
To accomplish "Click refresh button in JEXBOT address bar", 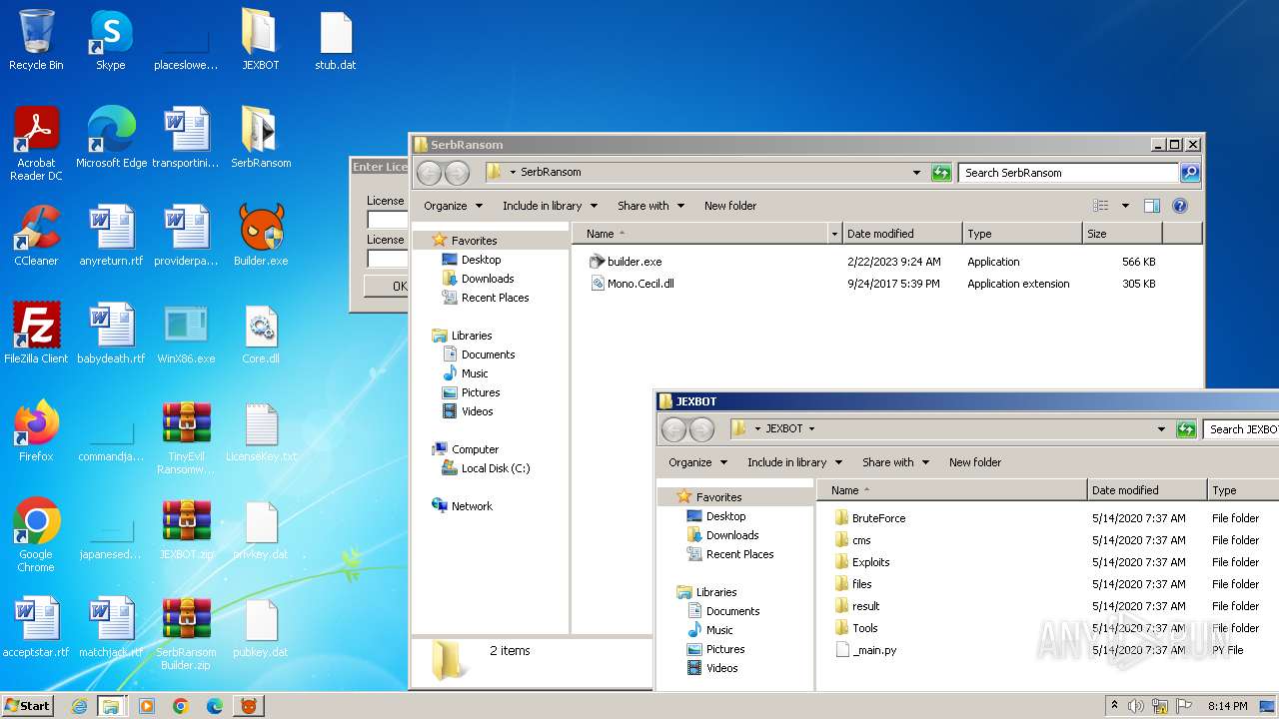I will 1185,428.
